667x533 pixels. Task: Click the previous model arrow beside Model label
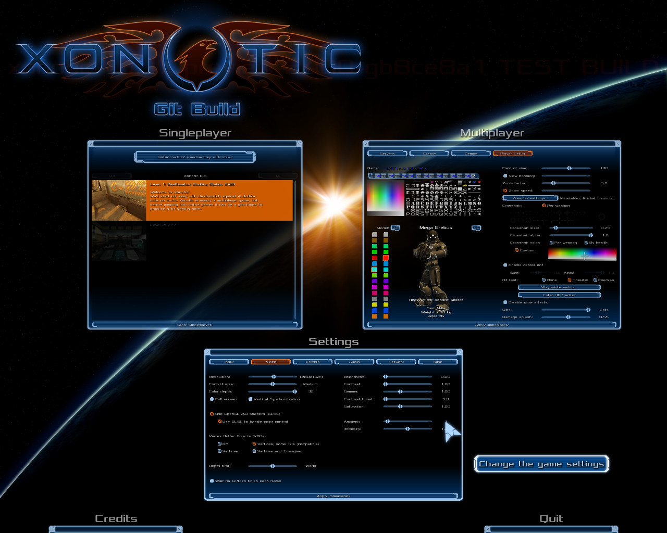395,227
